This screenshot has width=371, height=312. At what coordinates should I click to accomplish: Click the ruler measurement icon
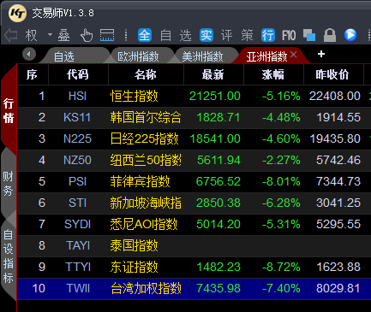pos(107,35)
